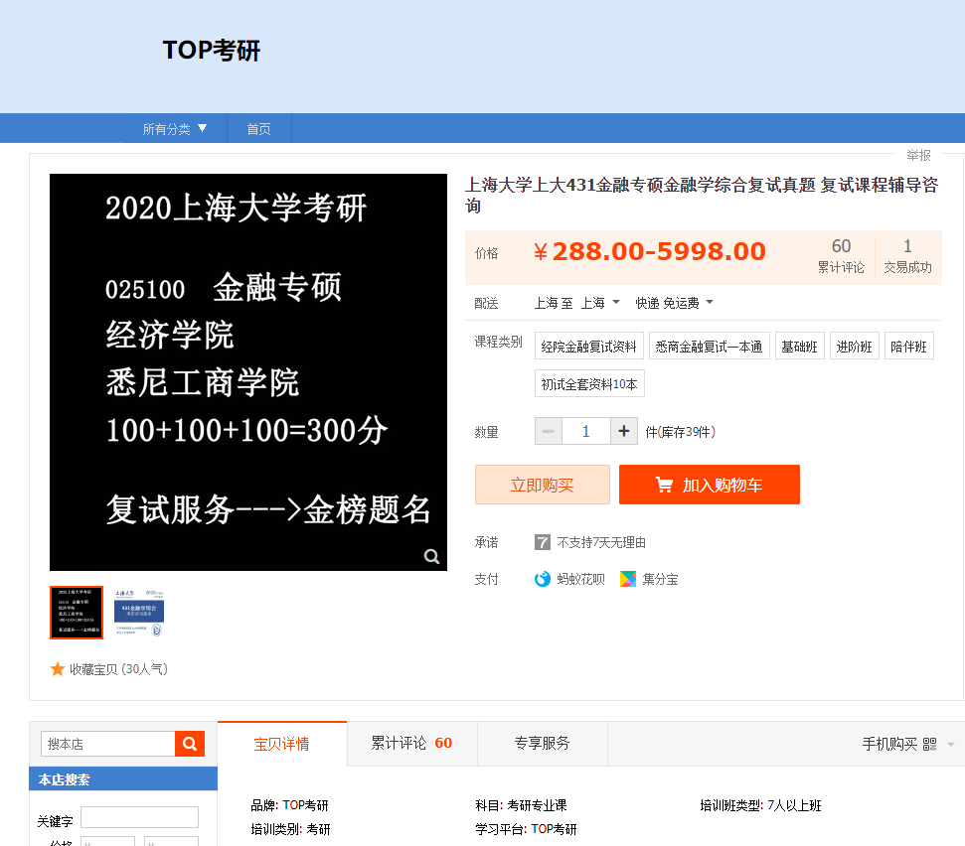Click the 培训类别: 考研 detail text
This screenshot has width=965, height=846.
(x=290, y=829)
